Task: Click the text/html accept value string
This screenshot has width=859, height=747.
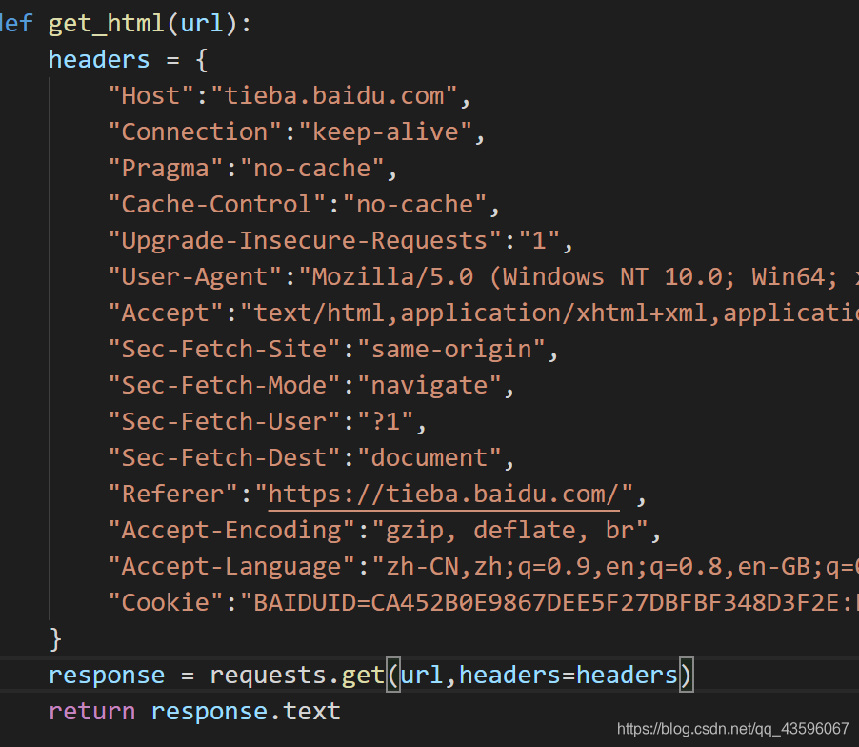Action: 549,313
